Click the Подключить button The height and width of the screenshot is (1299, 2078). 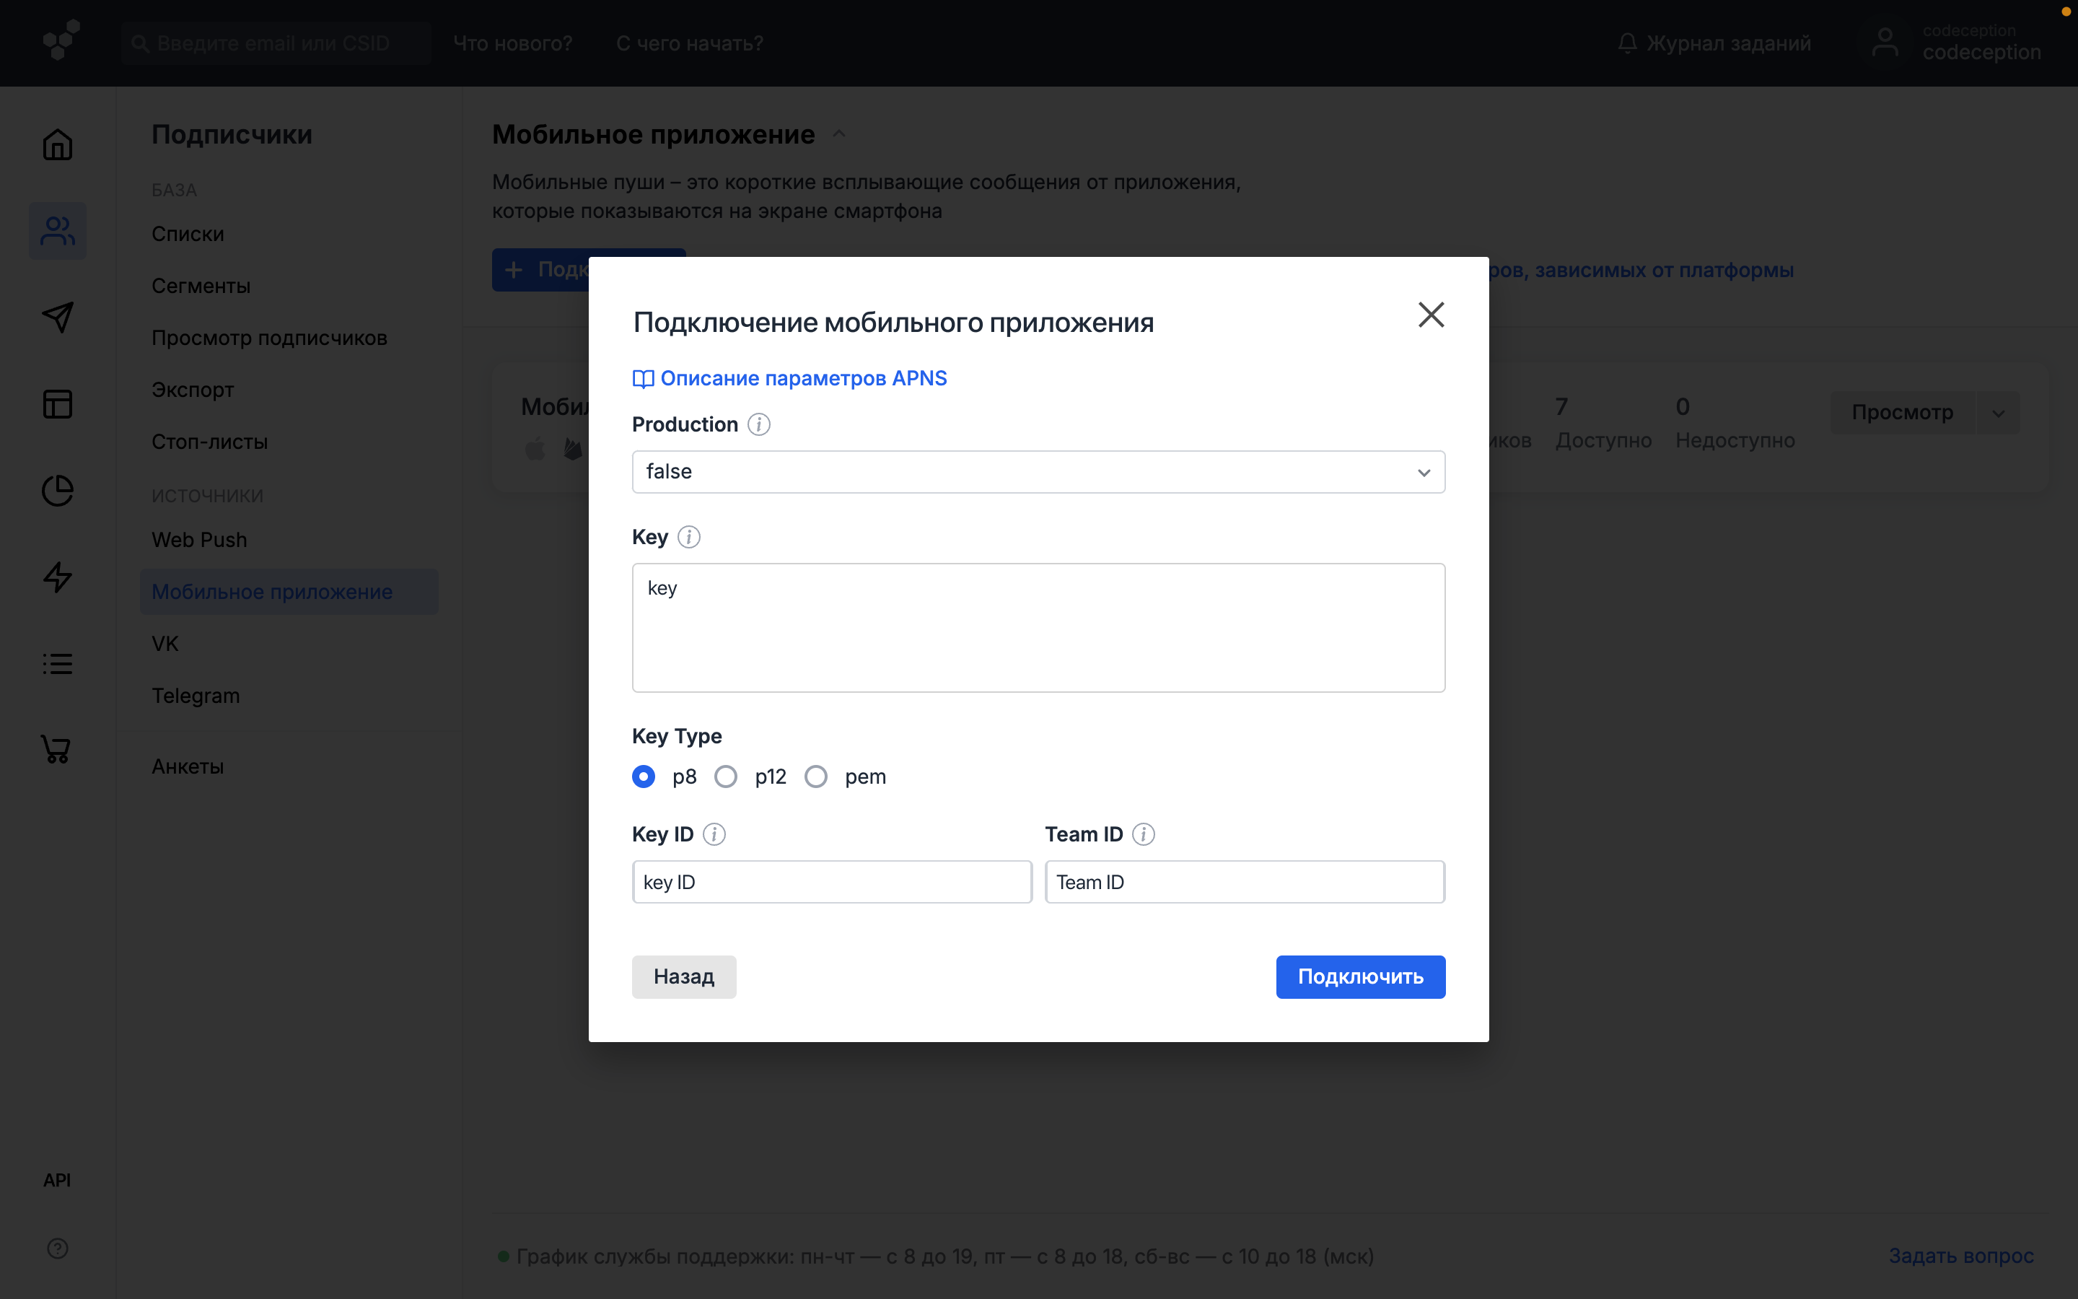click(1359, 977)
